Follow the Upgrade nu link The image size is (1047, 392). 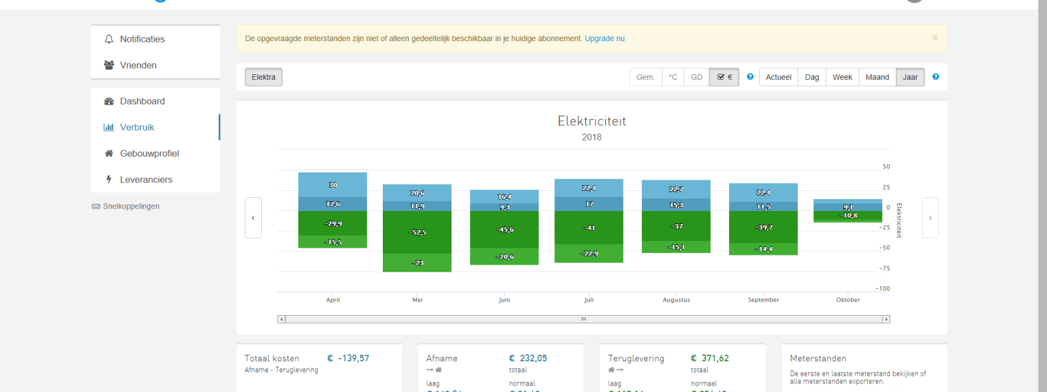point(604,39)
